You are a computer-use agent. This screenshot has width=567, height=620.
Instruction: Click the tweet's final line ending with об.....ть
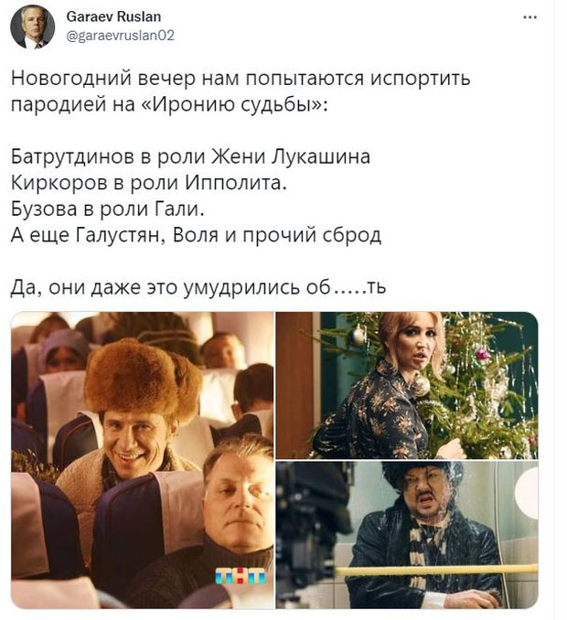(x=198, y=287)
